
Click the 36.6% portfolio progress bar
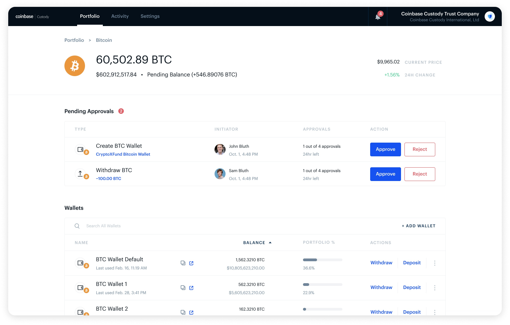pyautogui.click(x=323, y=260)
